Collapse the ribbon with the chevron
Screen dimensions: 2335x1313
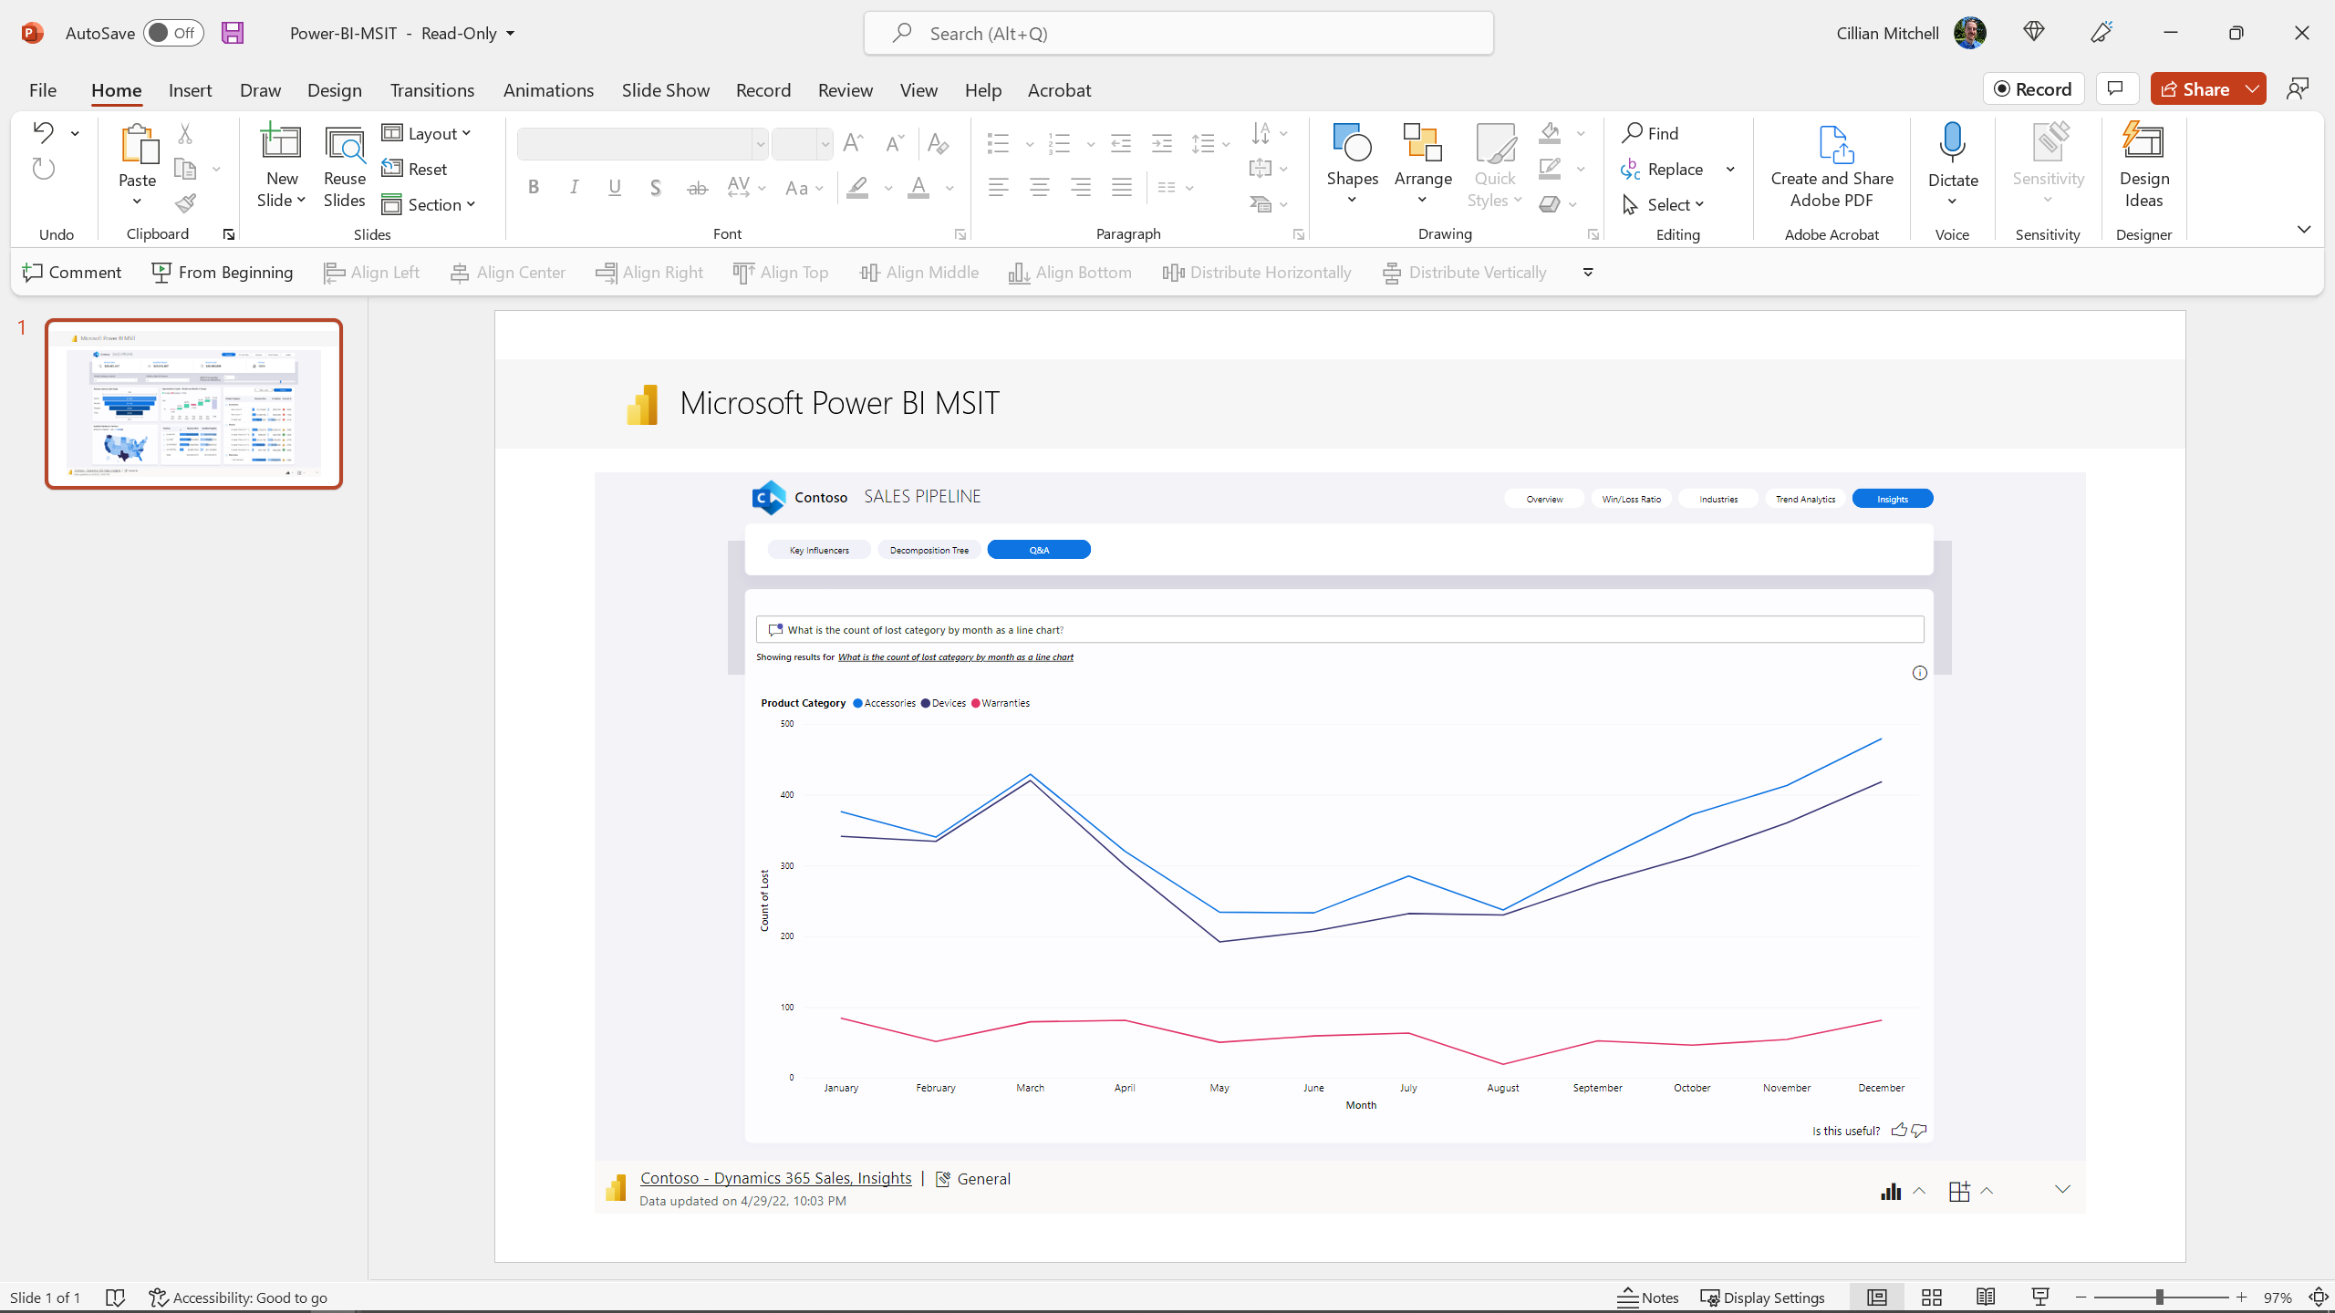(2304, 229)
